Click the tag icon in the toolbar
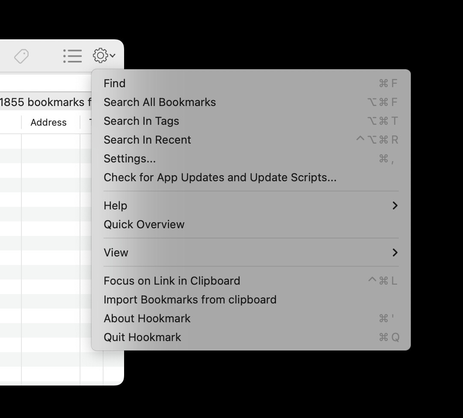This screenshot has width=463, height=418. click(x=21, y=56)
